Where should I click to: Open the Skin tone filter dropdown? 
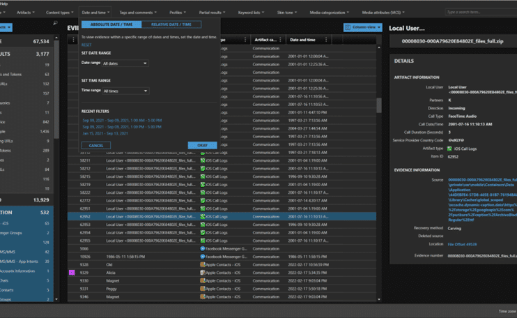coord(287,13)
